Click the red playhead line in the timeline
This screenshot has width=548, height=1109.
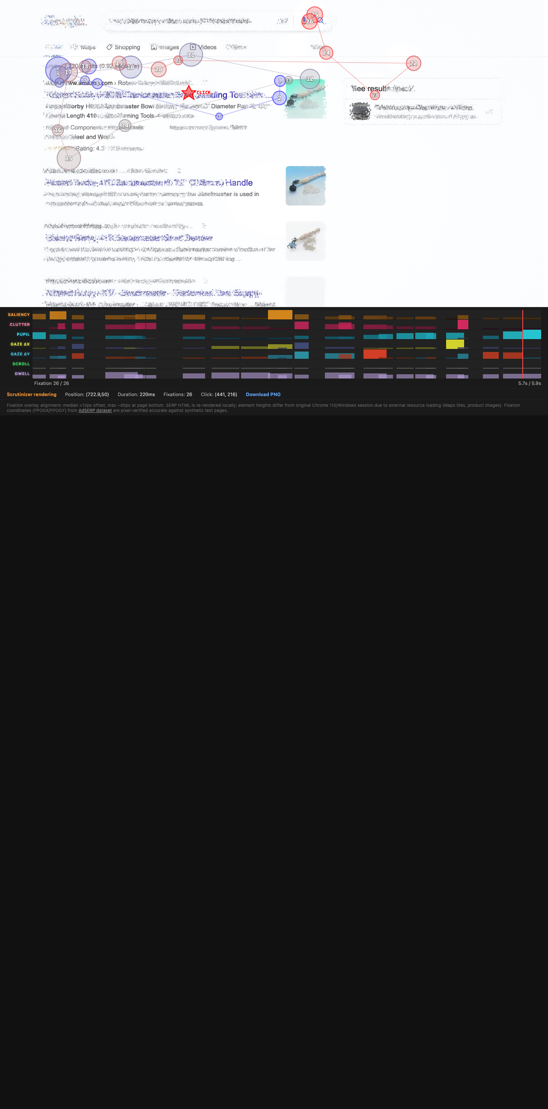(x=523, y=344)
